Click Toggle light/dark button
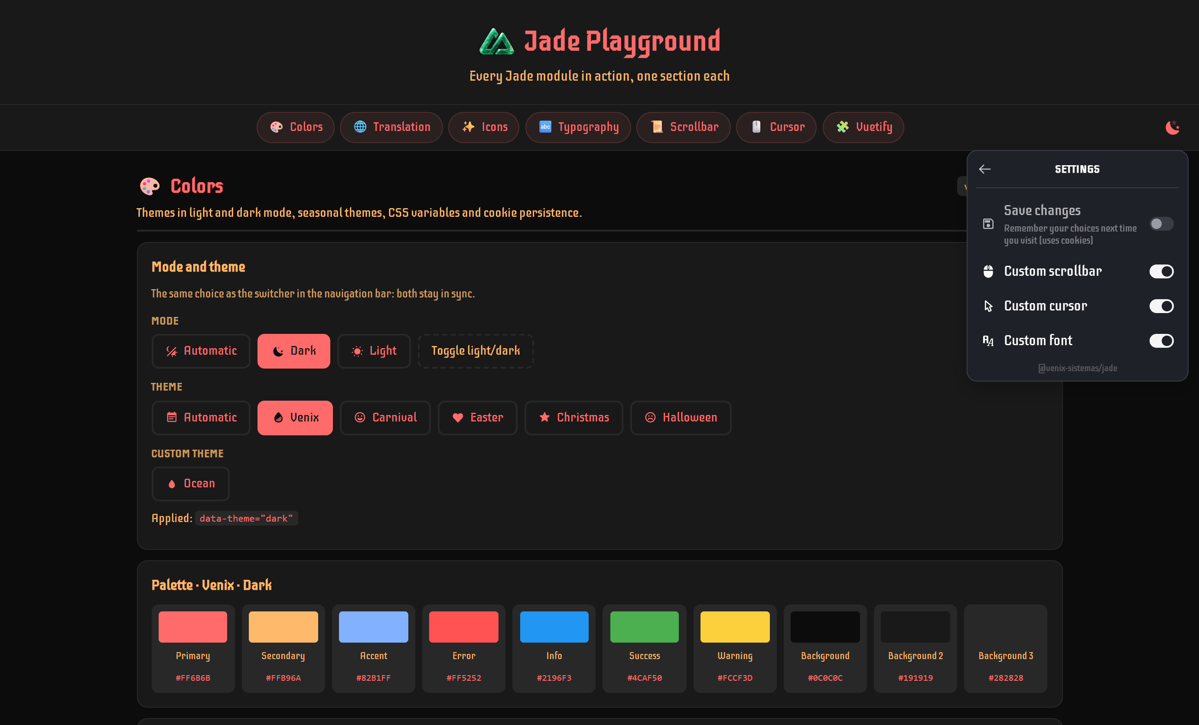Screen dimensions: 1199x725 [x=476, y=351]
